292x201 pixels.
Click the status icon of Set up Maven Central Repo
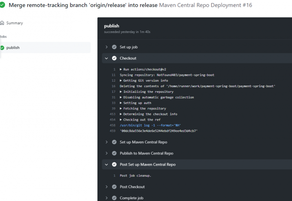click(114, 142)
